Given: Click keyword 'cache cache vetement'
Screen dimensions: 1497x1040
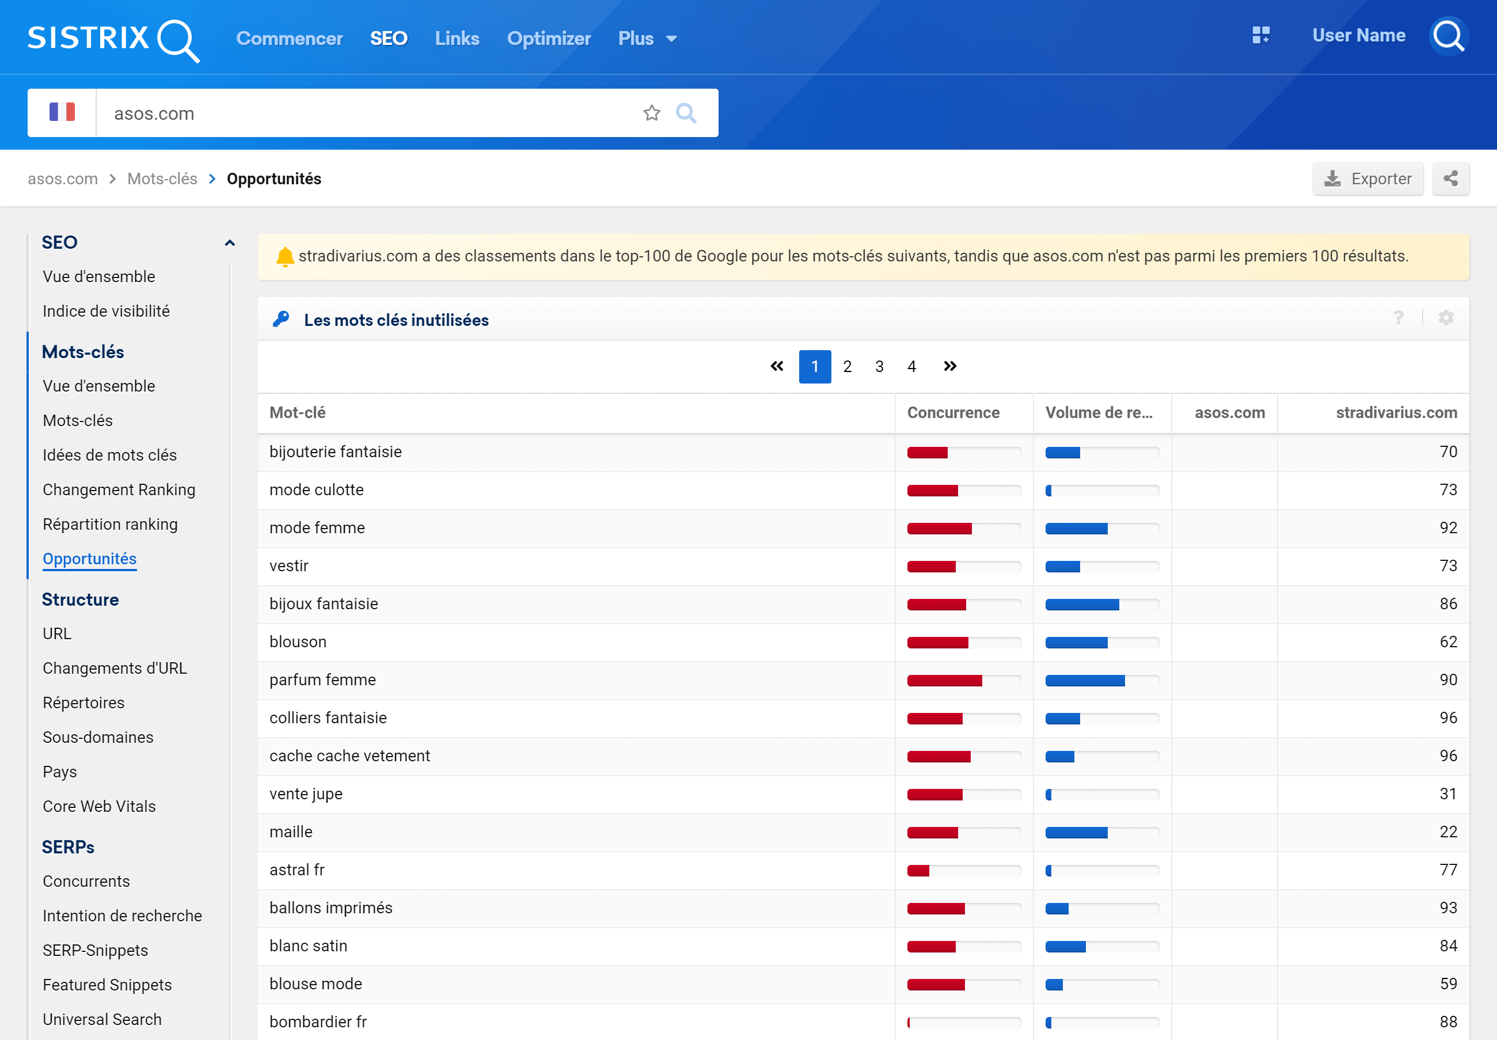Looking at the screenshot, I should coord(350,756).
